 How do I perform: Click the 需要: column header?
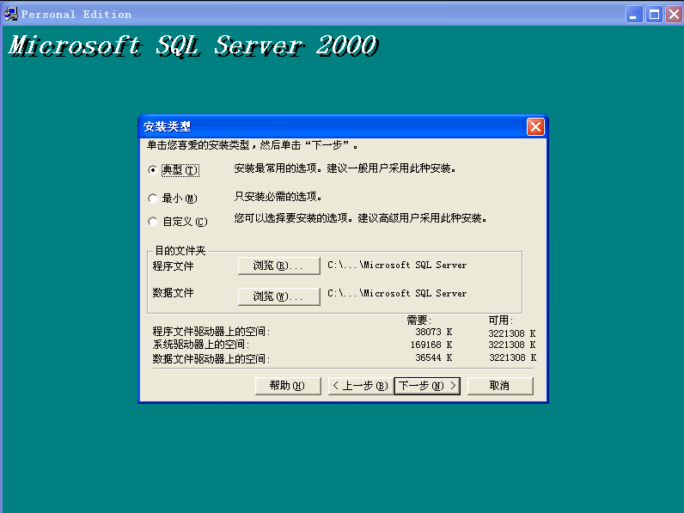418,321
